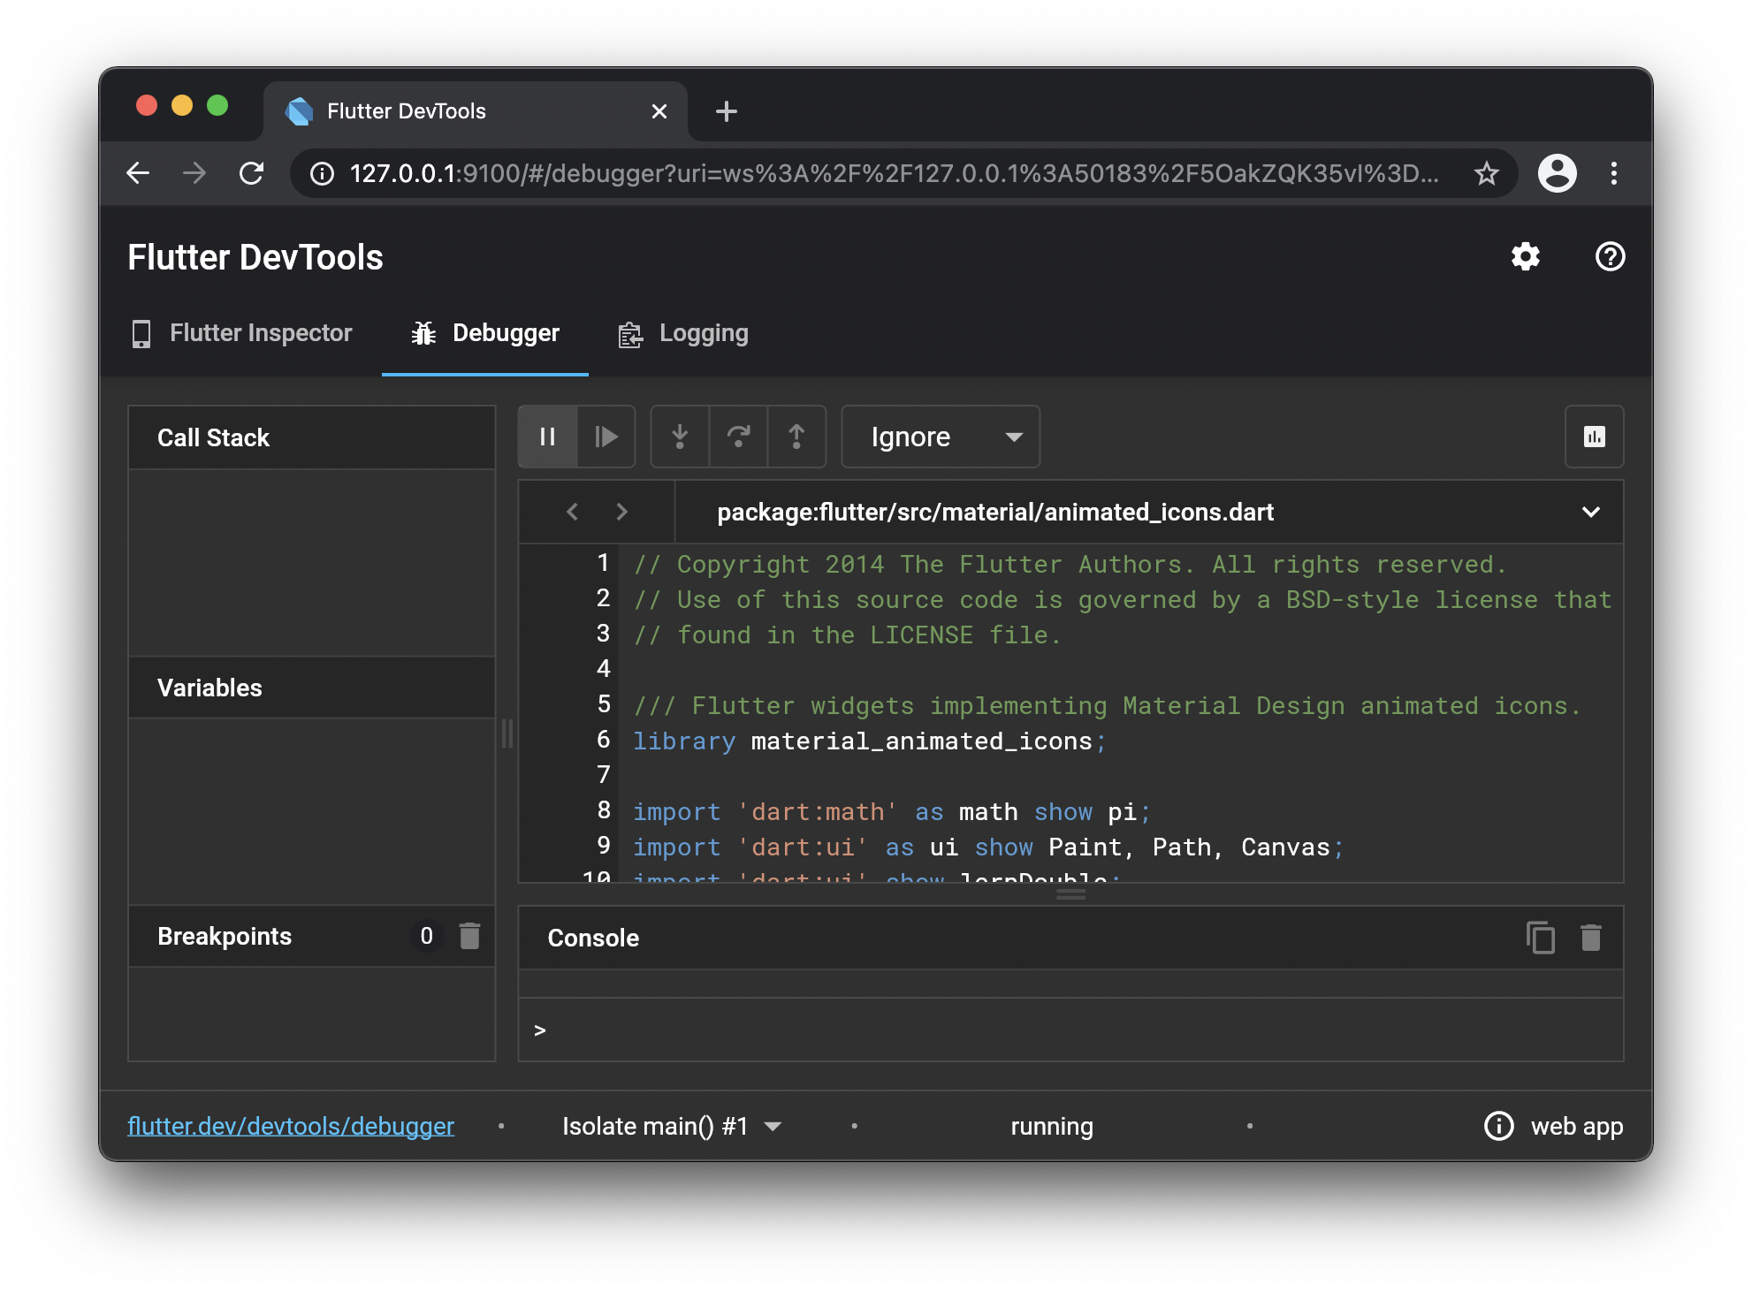Click the Step In arrow icon
The image size is (1752, 1292).
tap(680, 437)
